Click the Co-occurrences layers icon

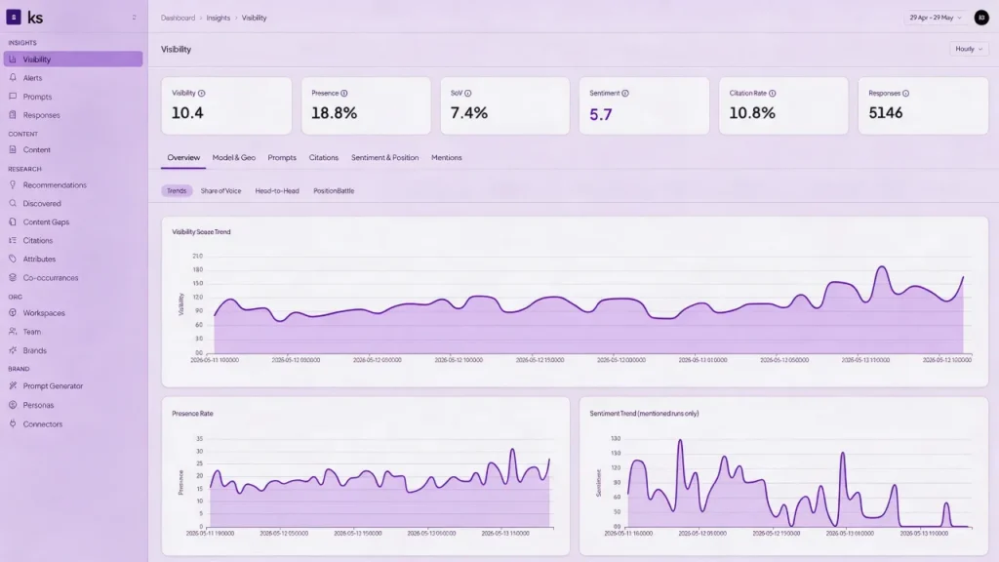tap(13, 278)
